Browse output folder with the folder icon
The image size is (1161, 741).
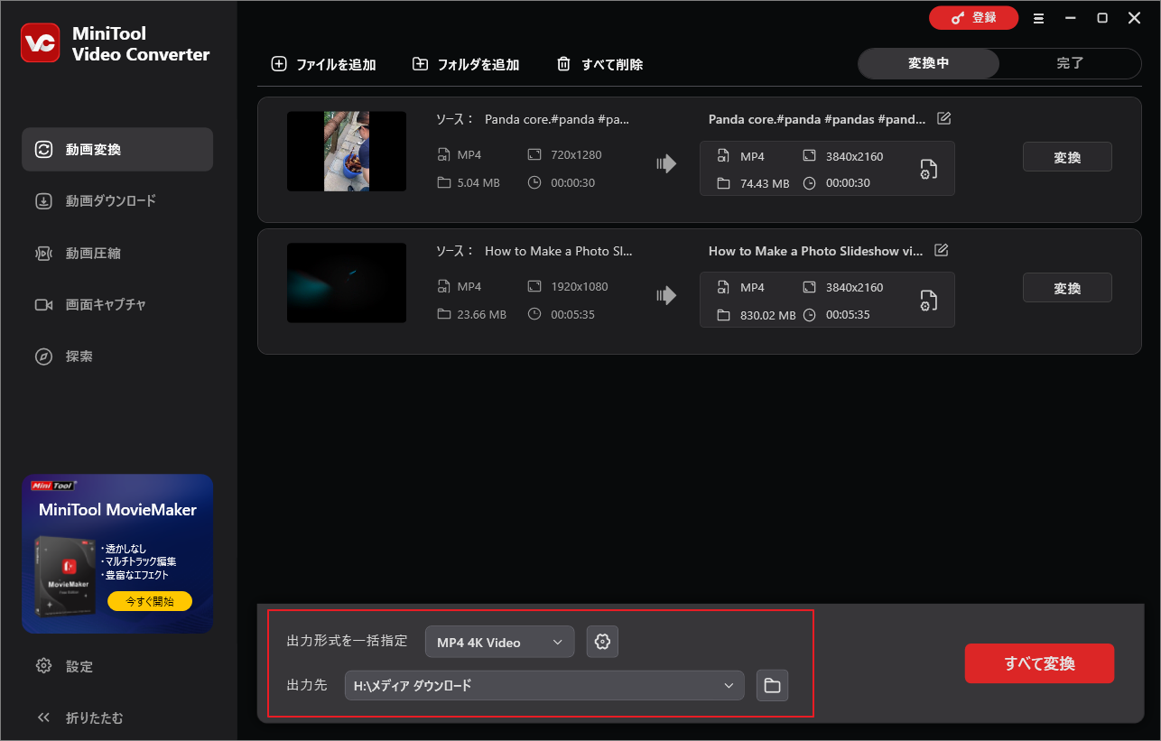click(x=772, y=686)
